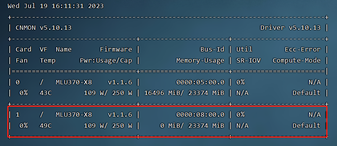Image resolution: width=337 pixels, height=146 pixels.
Task: Click the MLU370-X8 name in card 1 row
Action: click(74, 115)
